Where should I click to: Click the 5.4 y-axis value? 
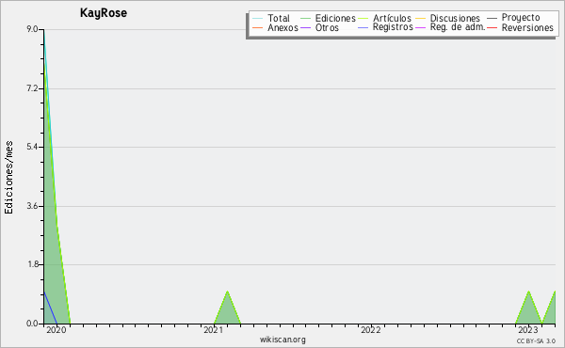(32, 147)
